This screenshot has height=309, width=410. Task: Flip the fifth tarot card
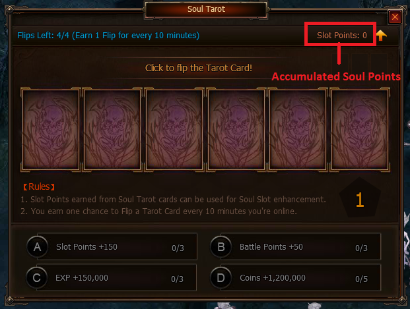298,130
